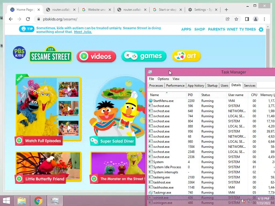Open the PARENTS link in the header
This screenshot has width=275, height=206.
click(216, 29)
